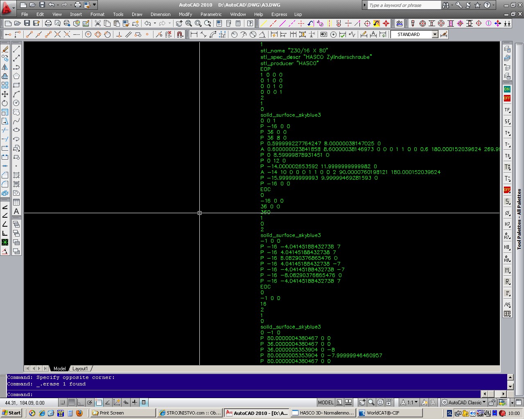Select the Linear dimension tool
The height and width of the screenshot is (419, 524).
(194, 35)
